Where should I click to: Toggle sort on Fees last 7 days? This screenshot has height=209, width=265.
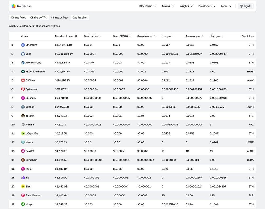click(x=76, y=36)
